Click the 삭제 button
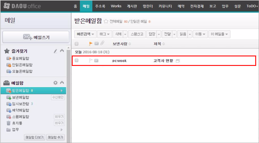The image size is (259, 143). click(x=118, y=34)
